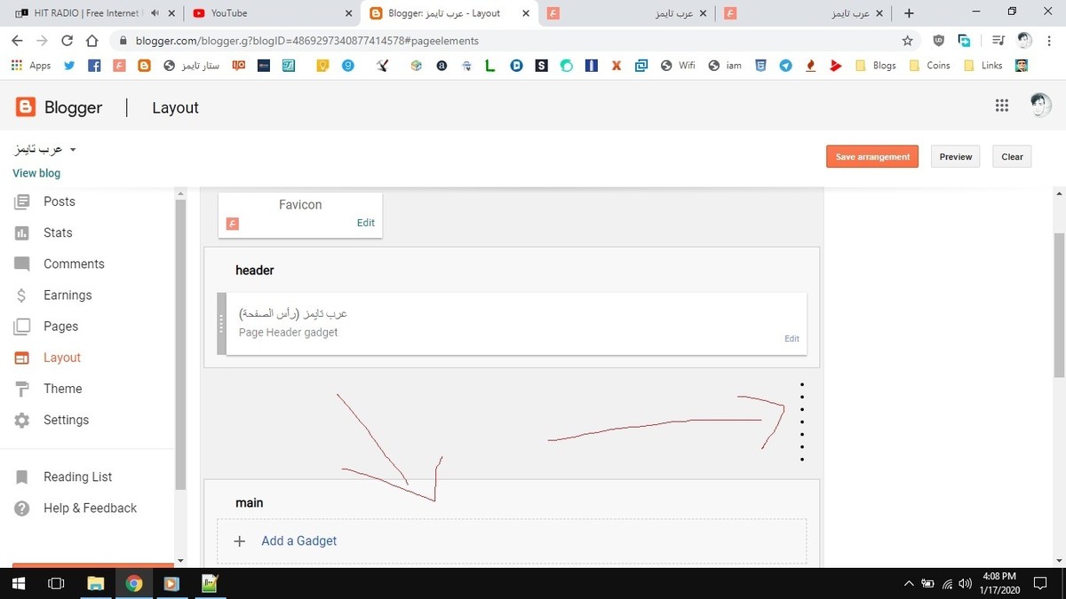
Task: Select Theme in the sidebar
Action: click(x=62, y=389)
